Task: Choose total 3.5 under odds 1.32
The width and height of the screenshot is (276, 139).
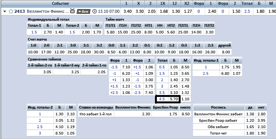Action: [x=186, y=92]
